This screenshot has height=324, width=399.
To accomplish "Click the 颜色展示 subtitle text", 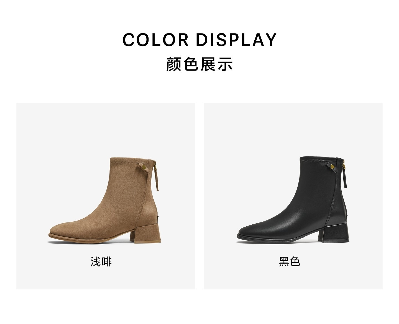I will 199,64.
